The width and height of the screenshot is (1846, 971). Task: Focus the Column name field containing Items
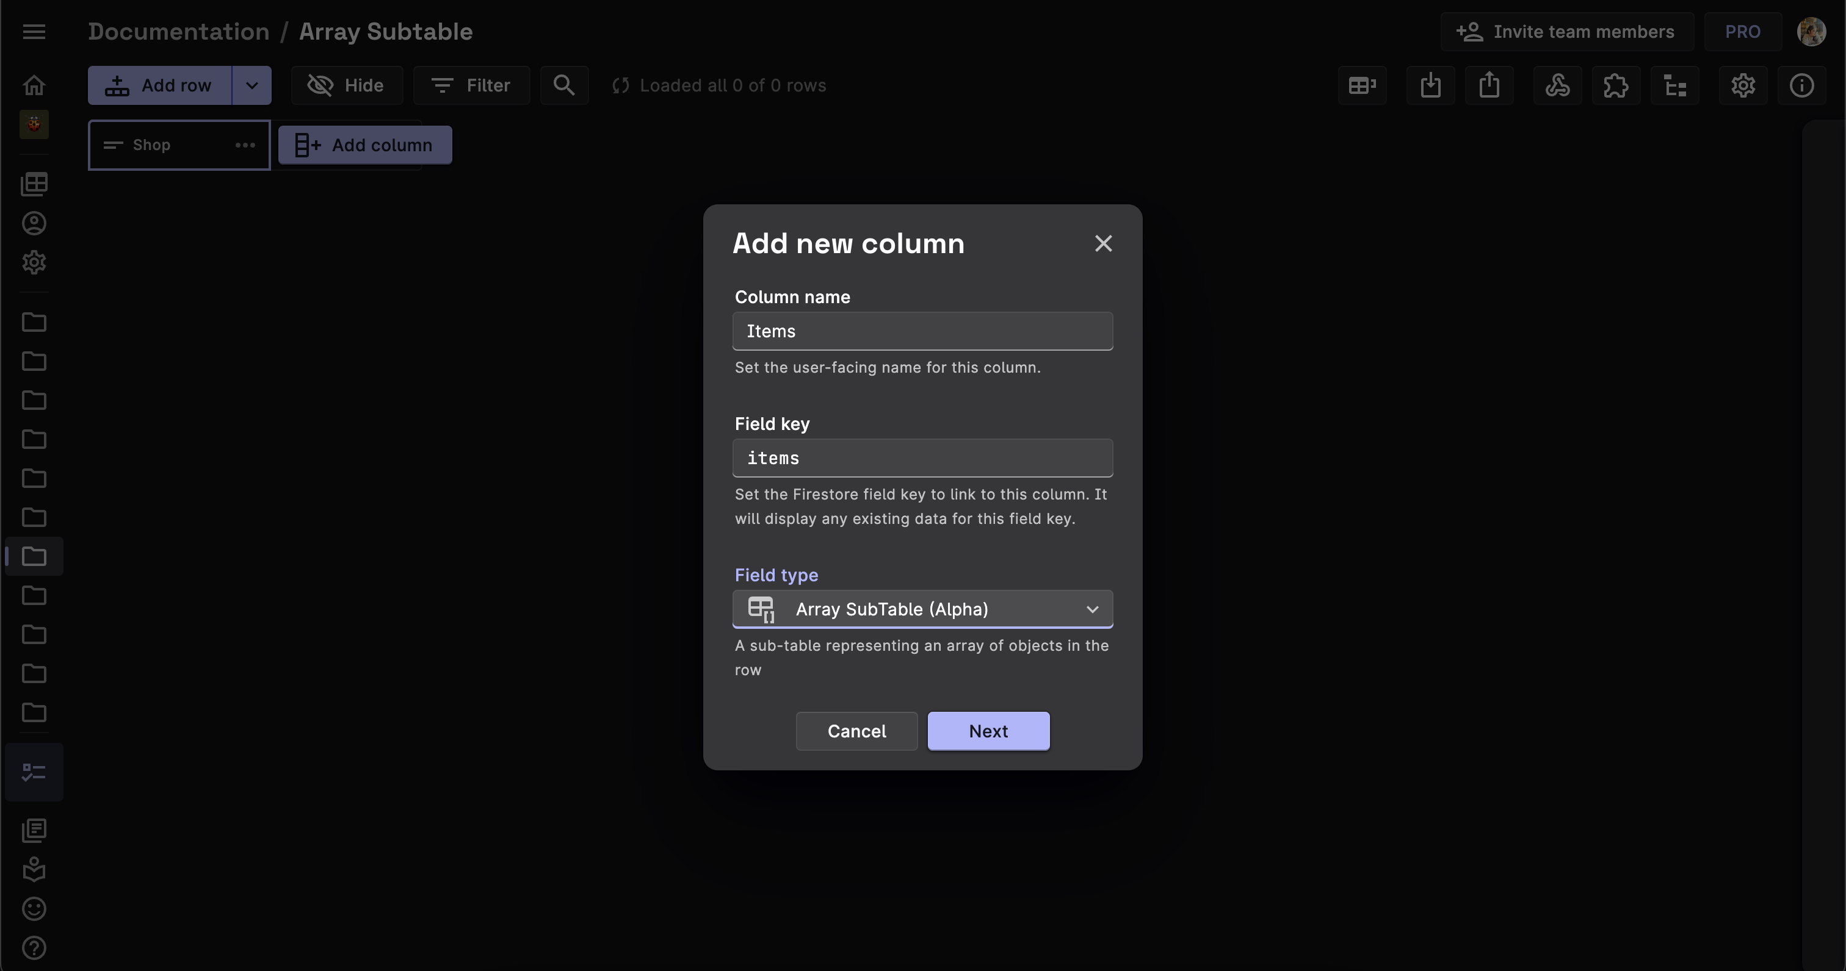pos(922,331)
